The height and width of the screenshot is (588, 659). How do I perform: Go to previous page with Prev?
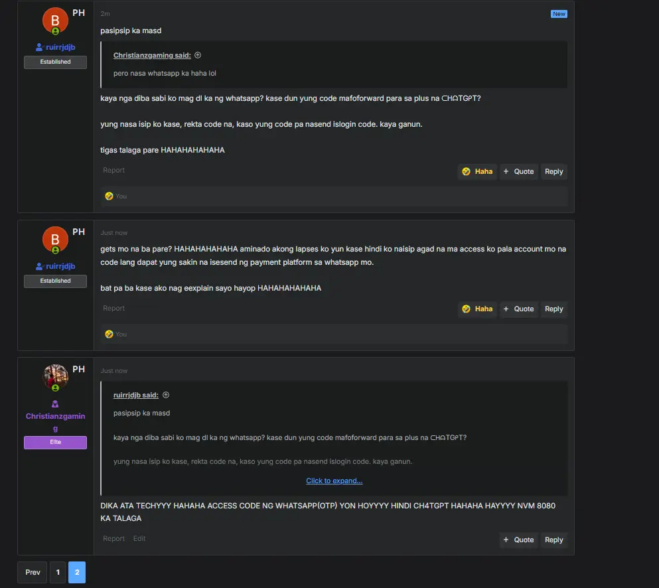click(x=33, y=572)
